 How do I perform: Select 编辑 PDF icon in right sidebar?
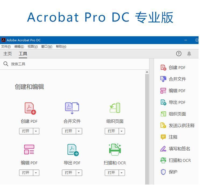pyautogui.click(x=163, y=91)
